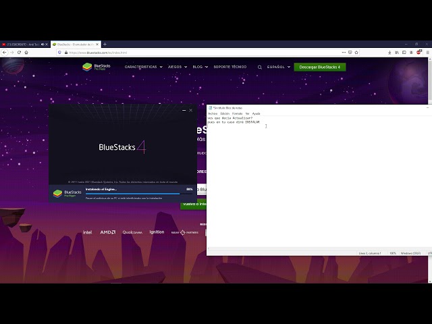Expand the CARACTERISTICAS dropdown
Screen dimensions: 432x324
point(144,67)
